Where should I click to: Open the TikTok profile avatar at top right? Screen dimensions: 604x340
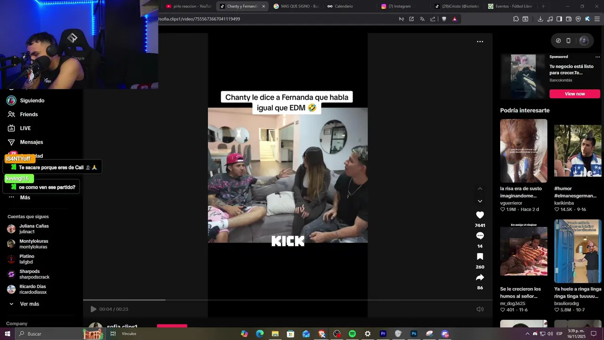(584, 41)
